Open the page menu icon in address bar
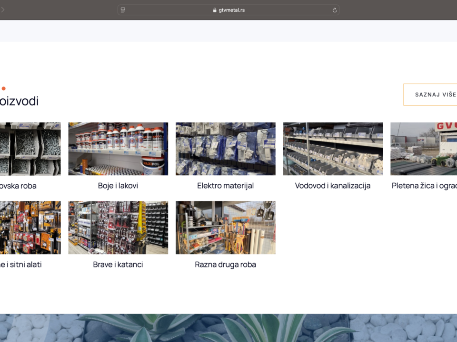This screenshot has height=342, width=457. click(123, 10)
